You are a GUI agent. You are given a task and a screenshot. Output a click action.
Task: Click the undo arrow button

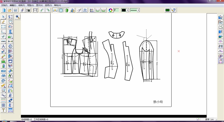tap(42, 10)
